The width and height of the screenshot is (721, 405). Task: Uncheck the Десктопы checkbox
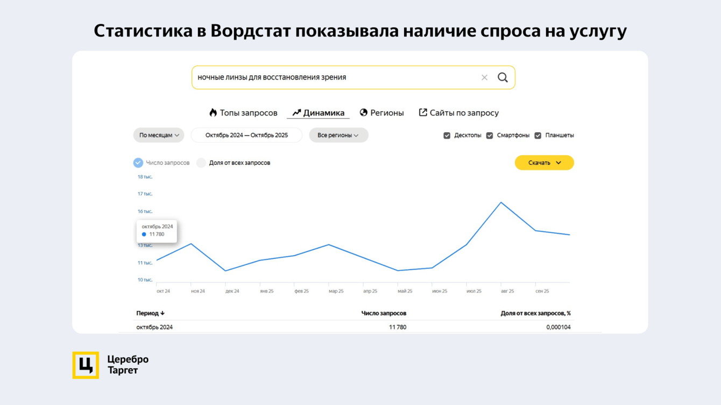(447, 135)
